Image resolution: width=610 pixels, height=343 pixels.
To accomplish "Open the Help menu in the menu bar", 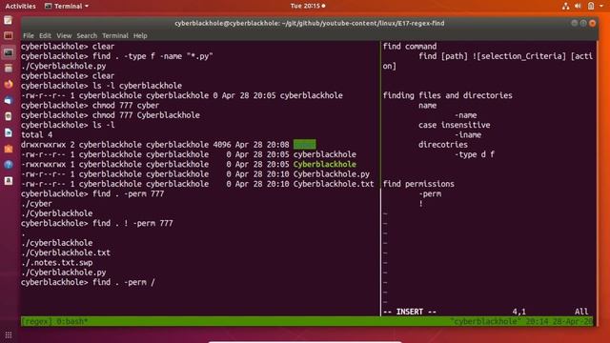I will pos(140,35).
